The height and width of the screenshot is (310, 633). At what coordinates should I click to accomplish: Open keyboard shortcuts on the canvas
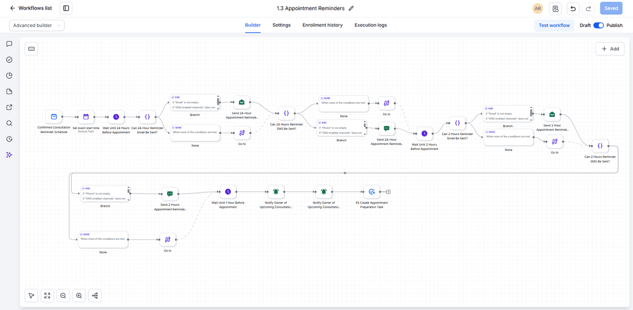click(32, 49)
